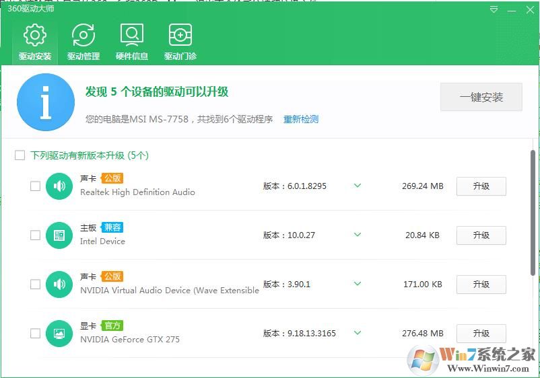Open the 驱动安装 gear icon
Viewport: 540px width, 378px height.
34,36
